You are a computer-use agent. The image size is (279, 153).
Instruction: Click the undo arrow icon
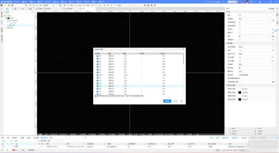(x=16, y=5)
